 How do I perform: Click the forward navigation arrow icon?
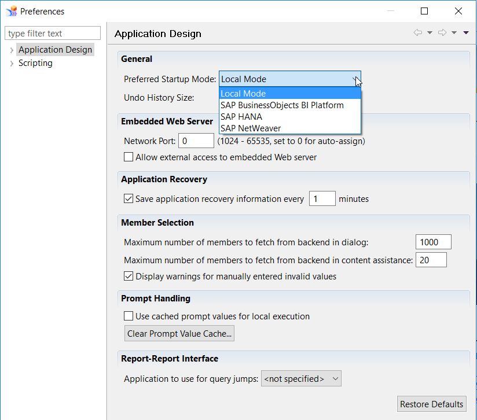(x=442, y=32)
